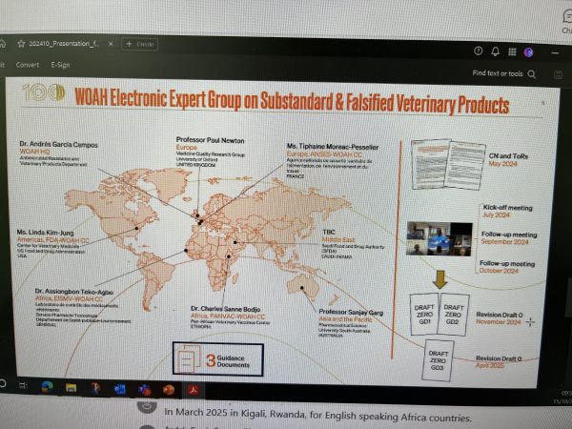Viewport: 572px width, 429px height.
Task: Click the world map on the slide
Action: [208, 237]
